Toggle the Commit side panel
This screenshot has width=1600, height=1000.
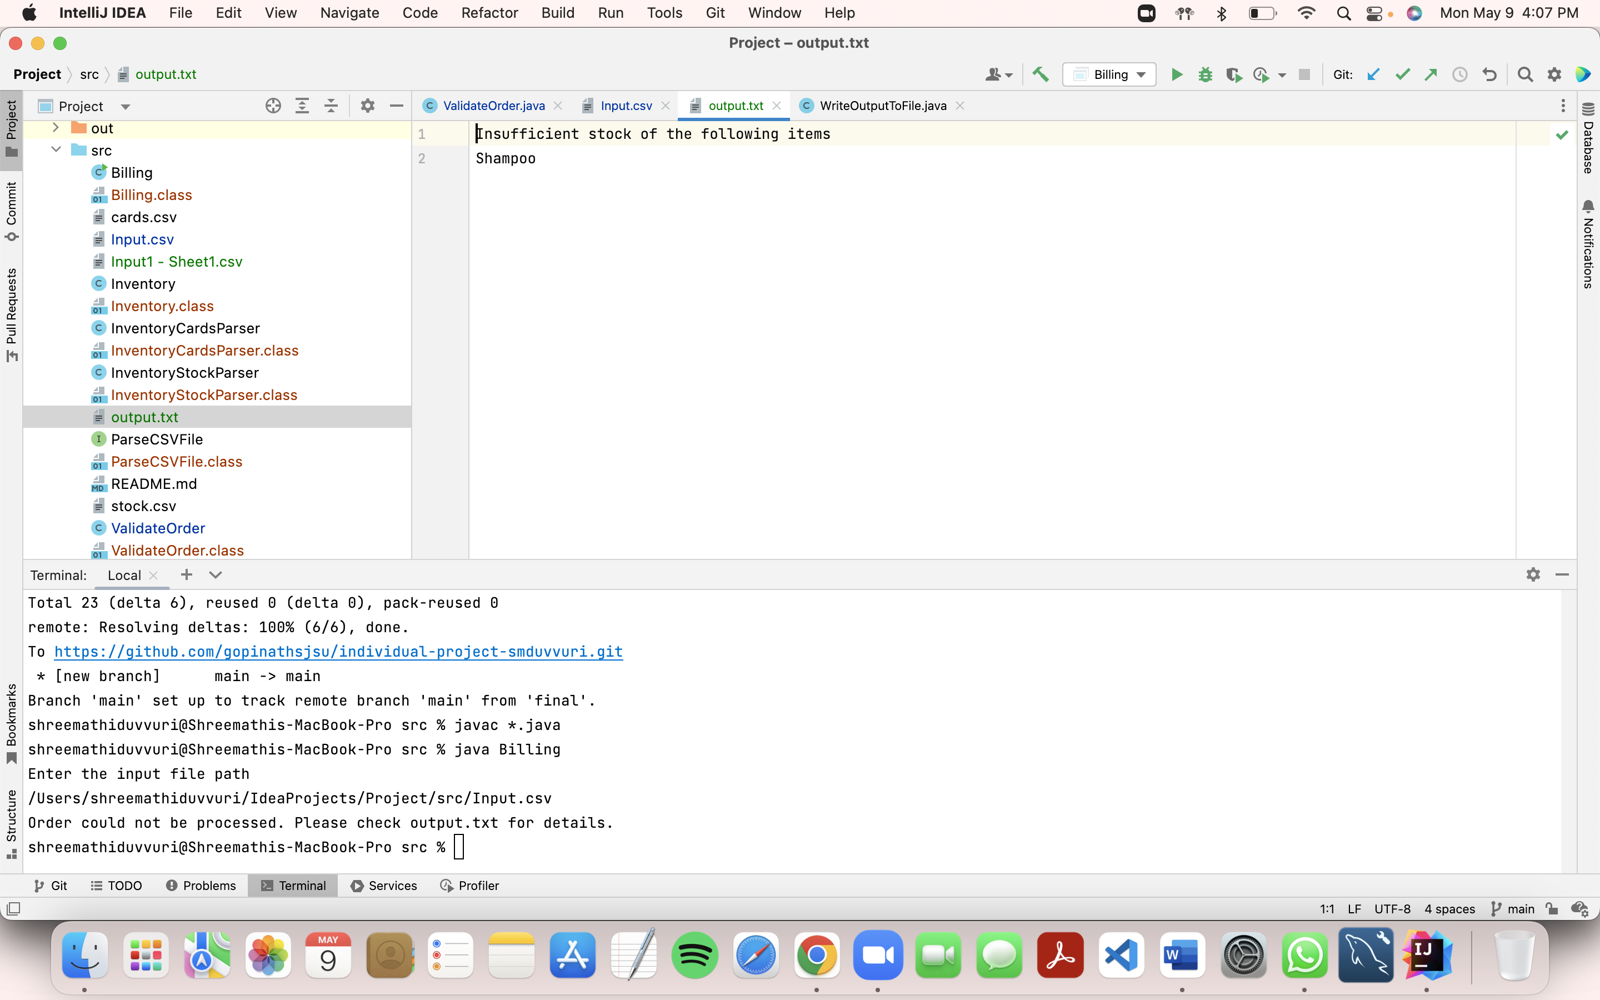pyautogui.click(x=11, y=212)
